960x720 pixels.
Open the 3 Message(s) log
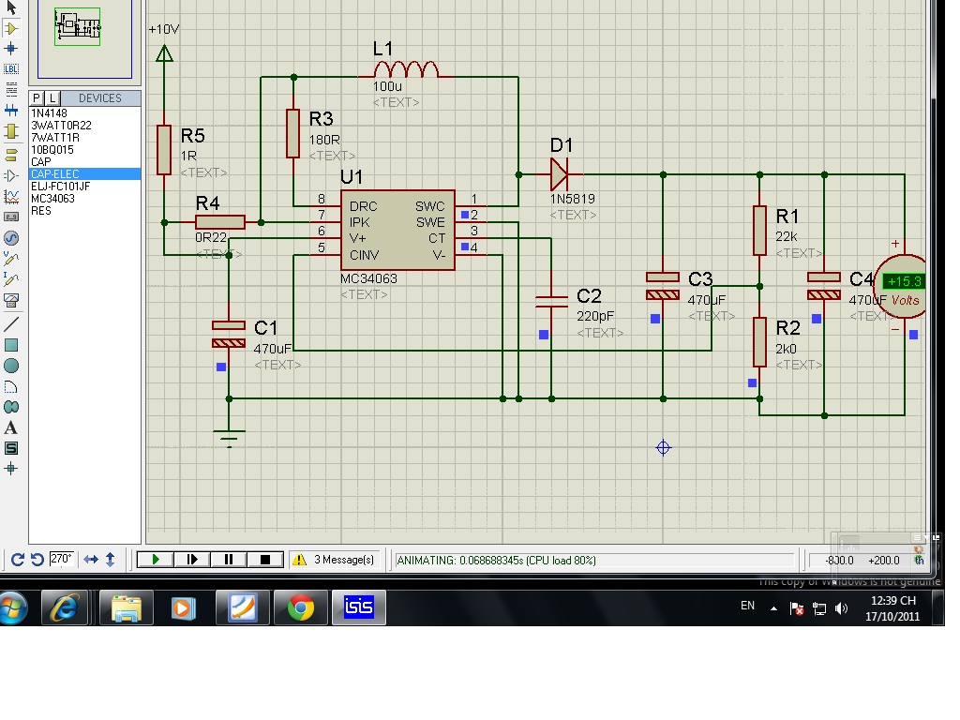pos(334,560)
